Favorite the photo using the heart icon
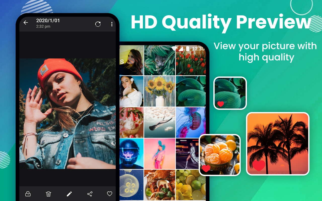This screenshot has height=201, width=322. coord(109,194)
